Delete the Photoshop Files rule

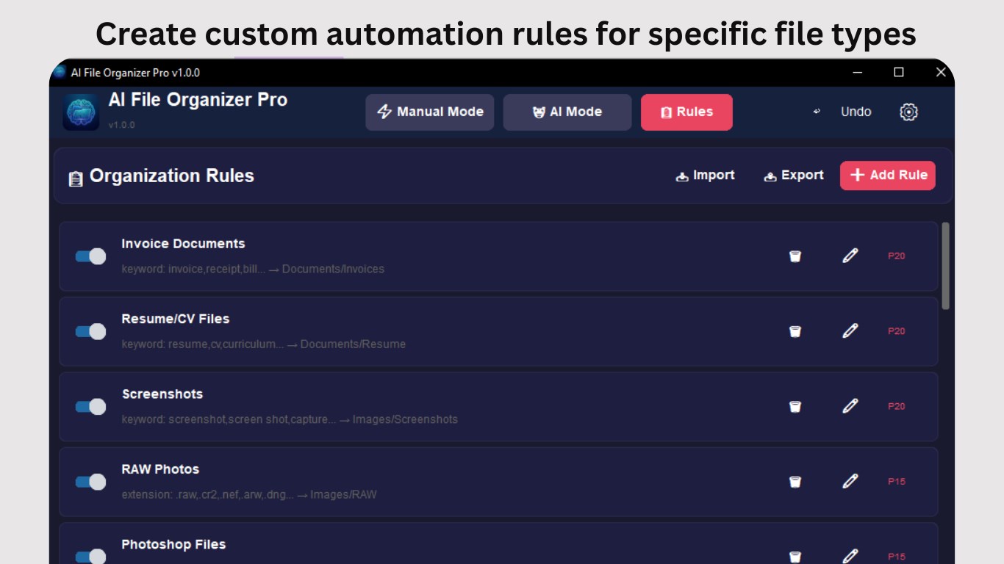point(795,557)
